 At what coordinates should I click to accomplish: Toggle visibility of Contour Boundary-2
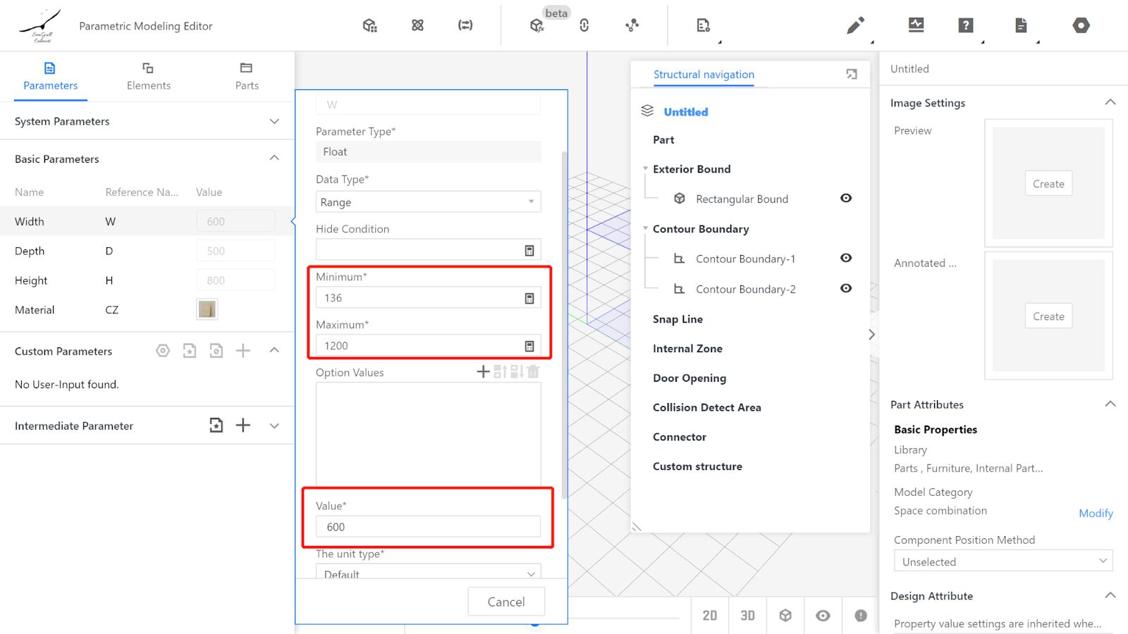(846, 289)
